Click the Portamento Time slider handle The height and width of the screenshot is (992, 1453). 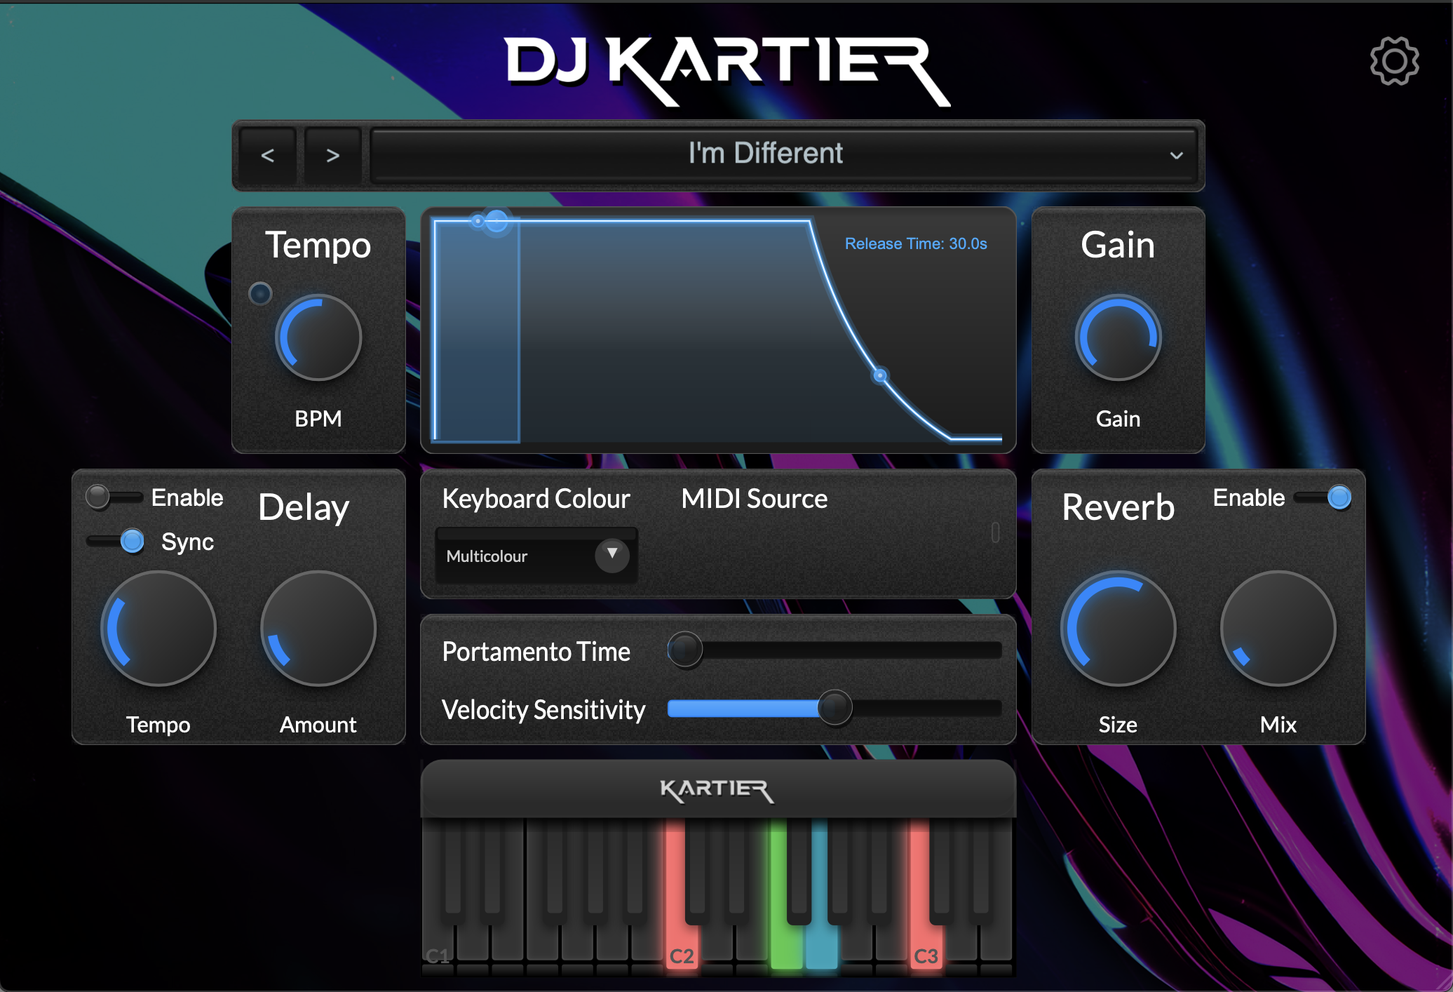[x=685, y=650]
